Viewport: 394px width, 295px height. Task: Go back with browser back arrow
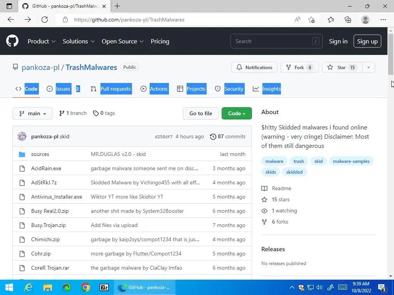(10, 20)
